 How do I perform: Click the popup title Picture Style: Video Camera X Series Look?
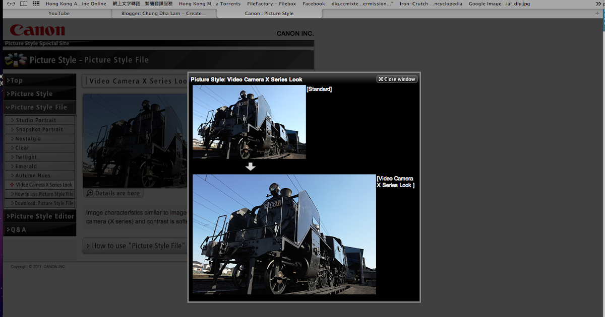pos(247,80)
